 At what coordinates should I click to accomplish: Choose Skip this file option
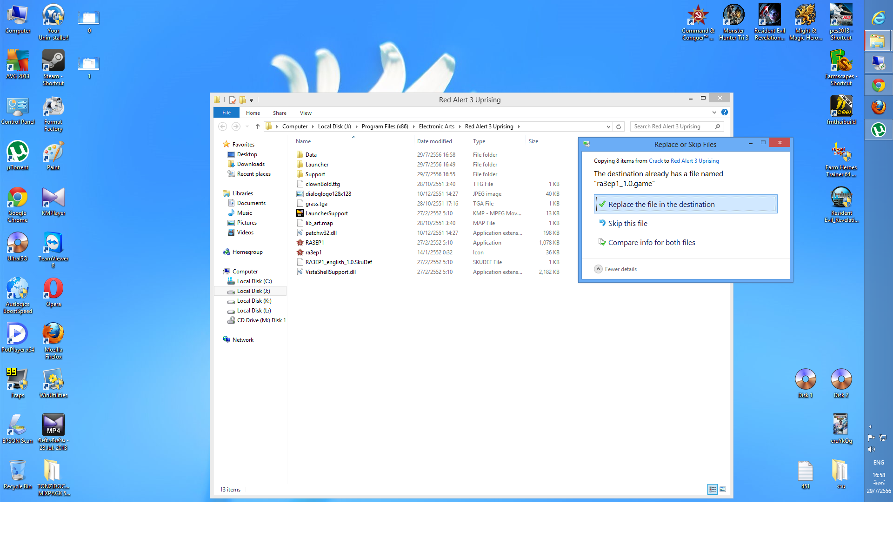(627, 224)
